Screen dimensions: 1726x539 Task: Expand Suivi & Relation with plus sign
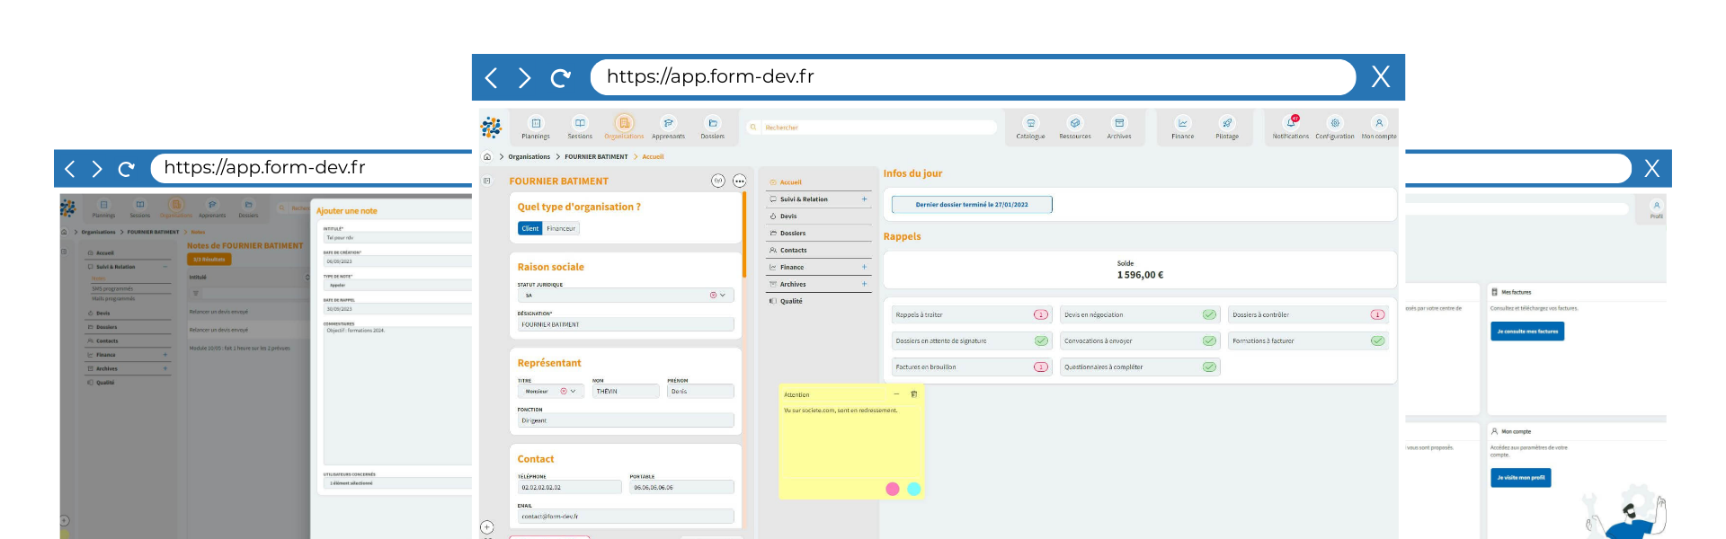[864, 199]
